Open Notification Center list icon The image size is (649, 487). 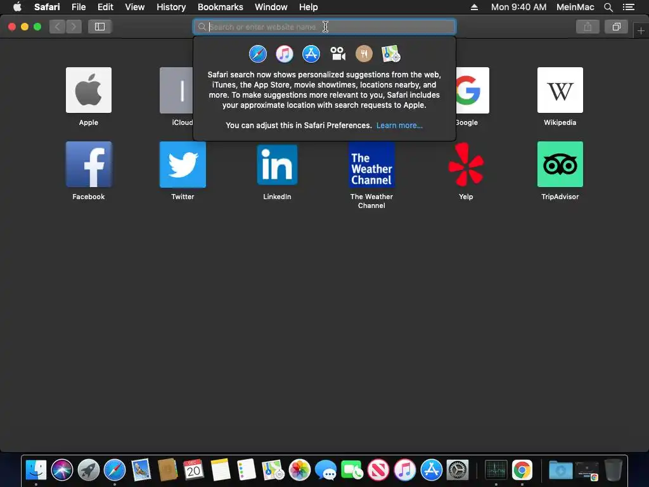click(x=629, y=7)
